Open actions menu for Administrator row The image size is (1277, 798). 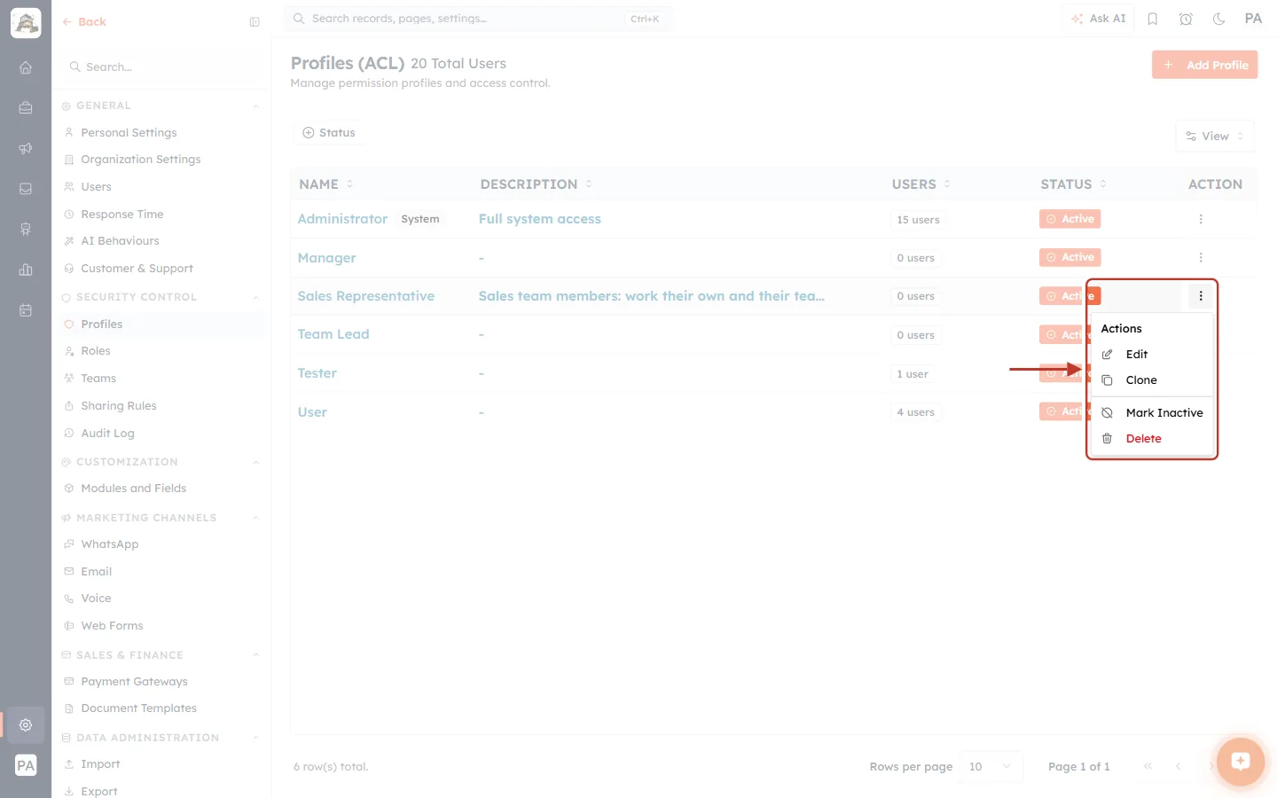tap(1201, 219)
